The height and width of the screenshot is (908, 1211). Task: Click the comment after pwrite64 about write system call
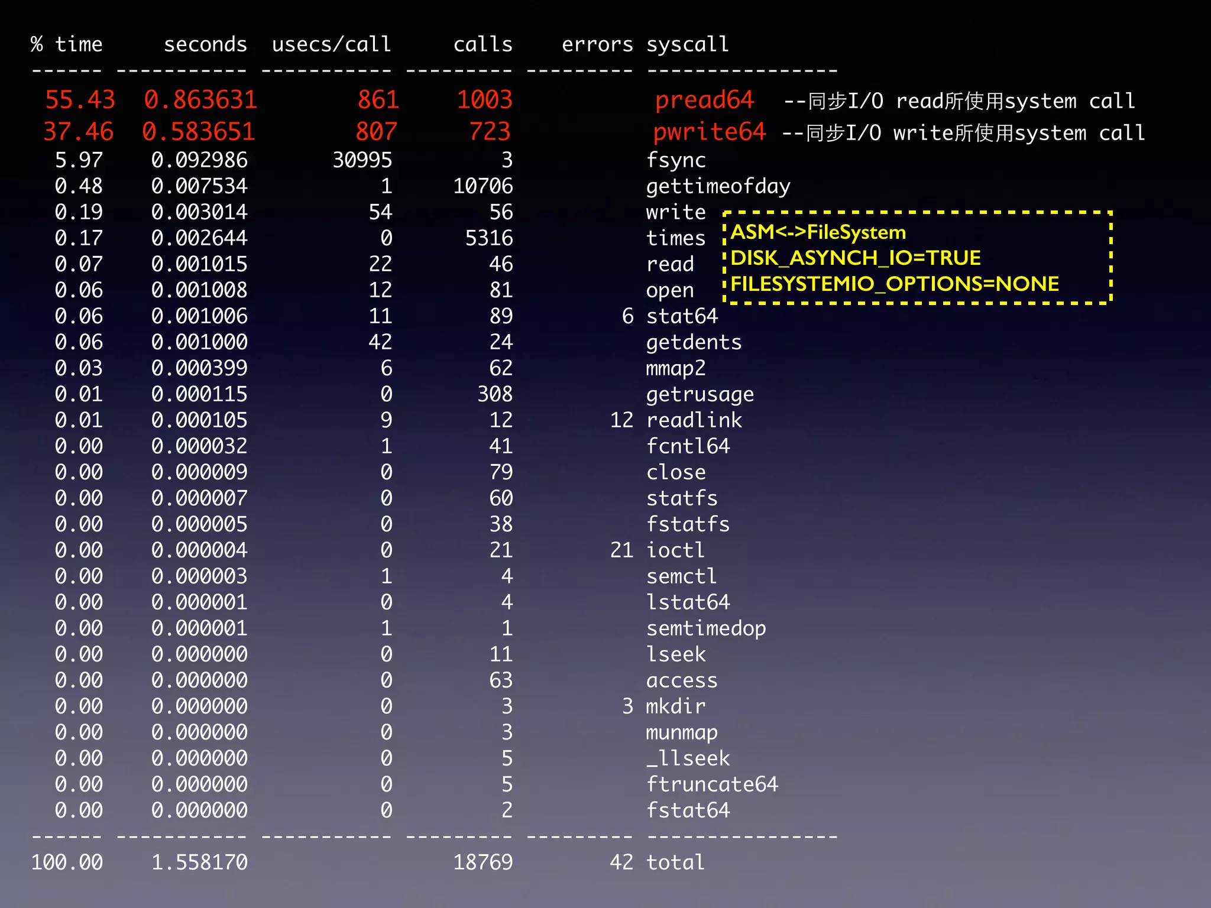[963, 133]
